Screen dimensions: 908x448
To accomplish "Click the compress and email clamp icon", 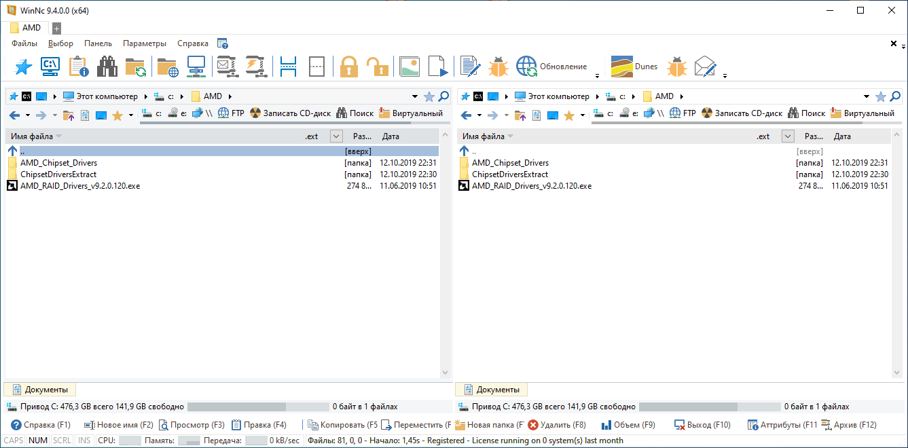I will (226, 67).
